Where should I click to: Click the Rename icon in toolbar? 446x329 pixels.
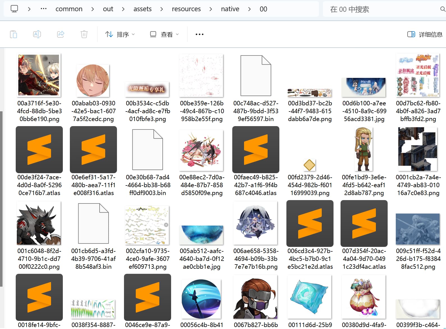point(37,34)
